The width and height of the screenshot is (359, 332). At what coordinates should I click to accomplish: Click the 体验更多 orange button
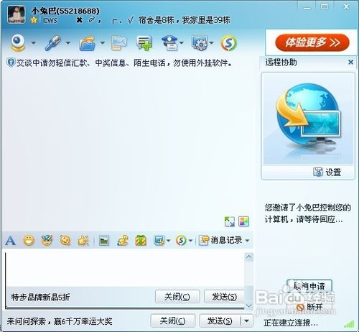[x=312, y=42]
